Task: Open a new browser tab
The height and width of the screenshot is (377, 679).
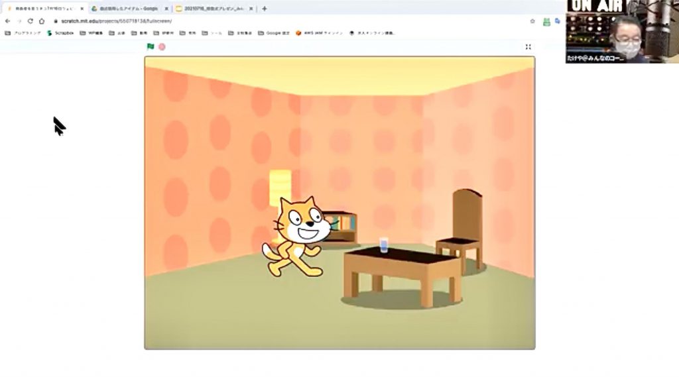Action: click(264, 8)
